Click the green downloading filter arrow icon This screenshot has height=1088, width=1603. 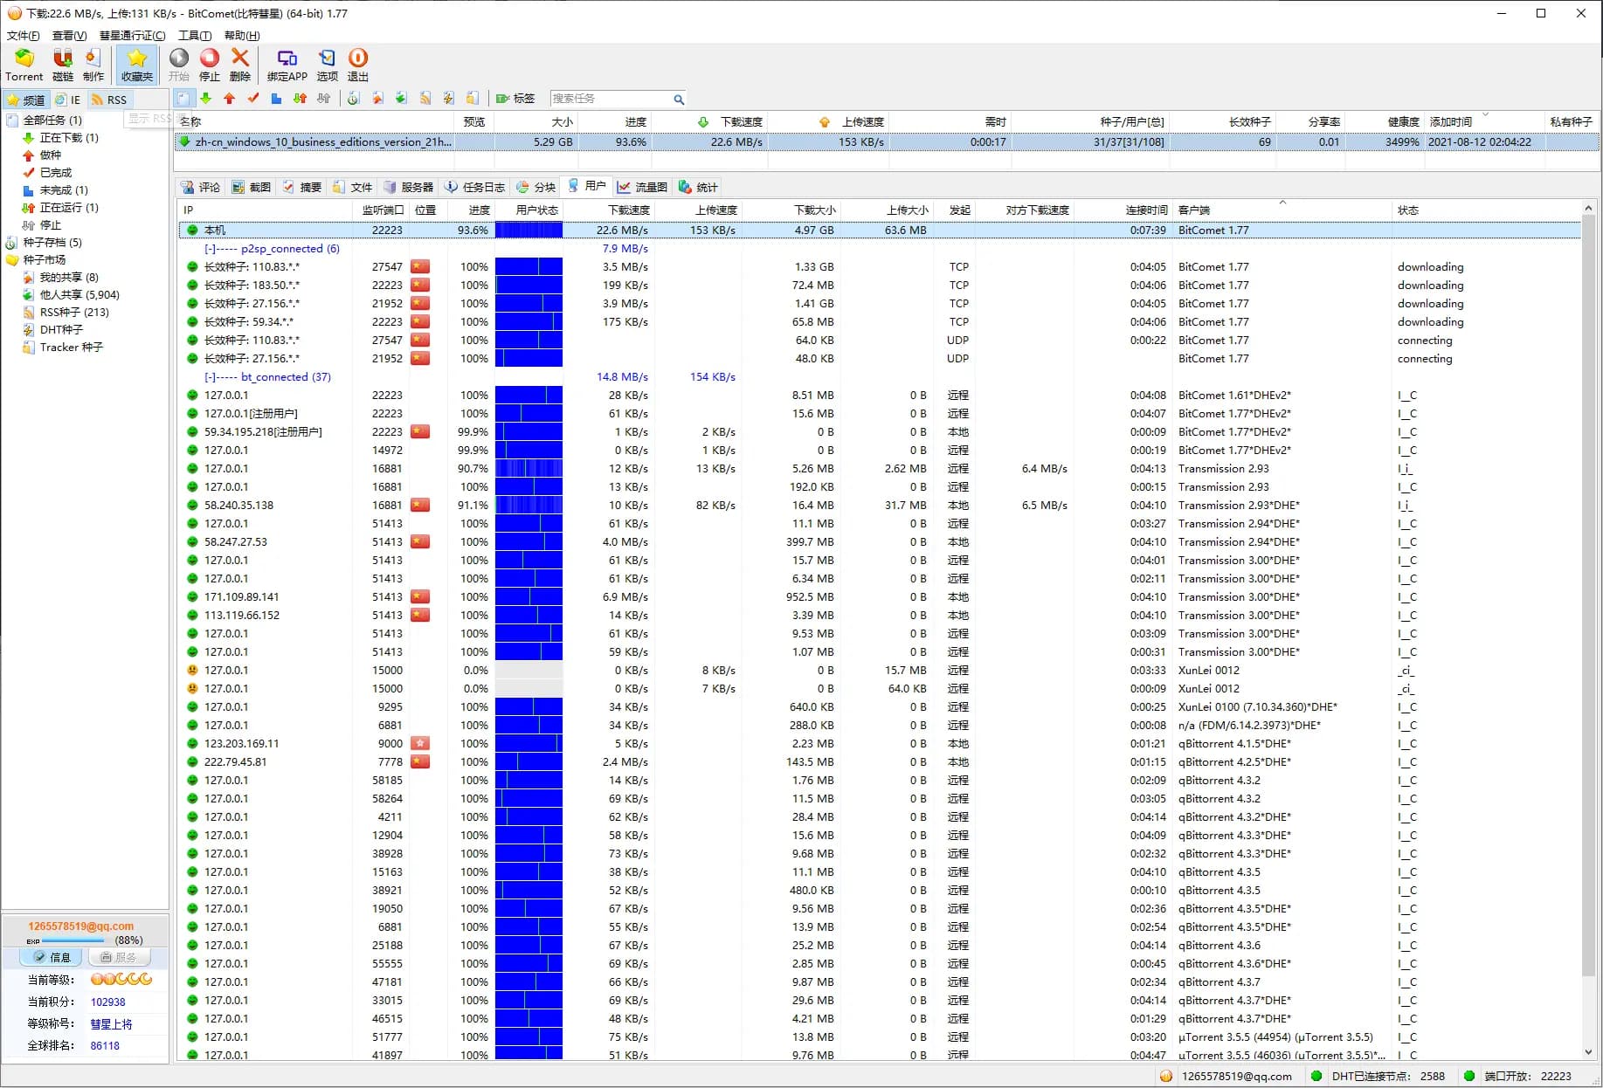click(x=206, y=99)
